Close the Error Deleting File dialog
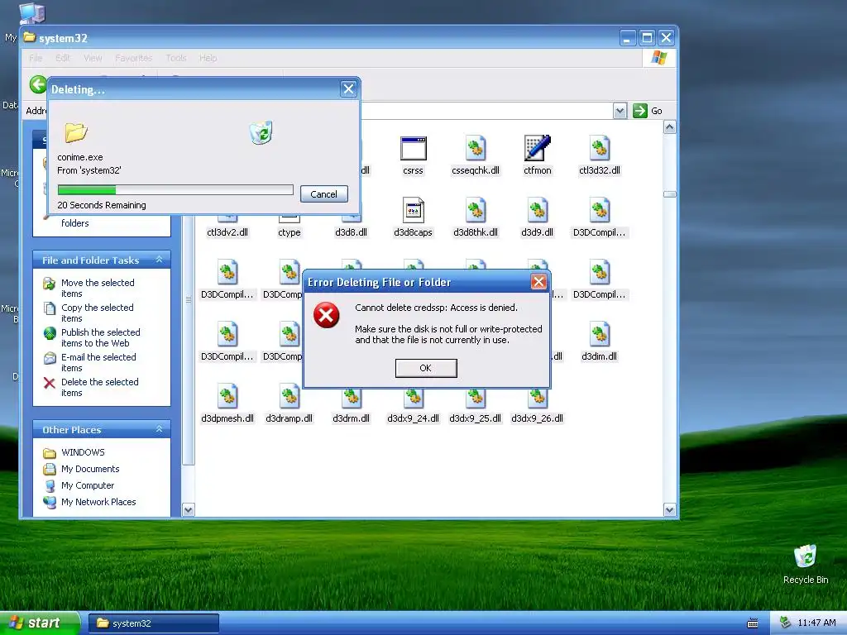This screenshot has height=635, width=847. pyautogui.click(x=538, y=281)
